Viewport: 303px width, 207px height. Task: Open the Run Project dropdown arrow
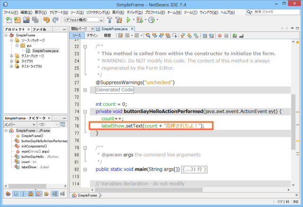[x=134, y=20]
